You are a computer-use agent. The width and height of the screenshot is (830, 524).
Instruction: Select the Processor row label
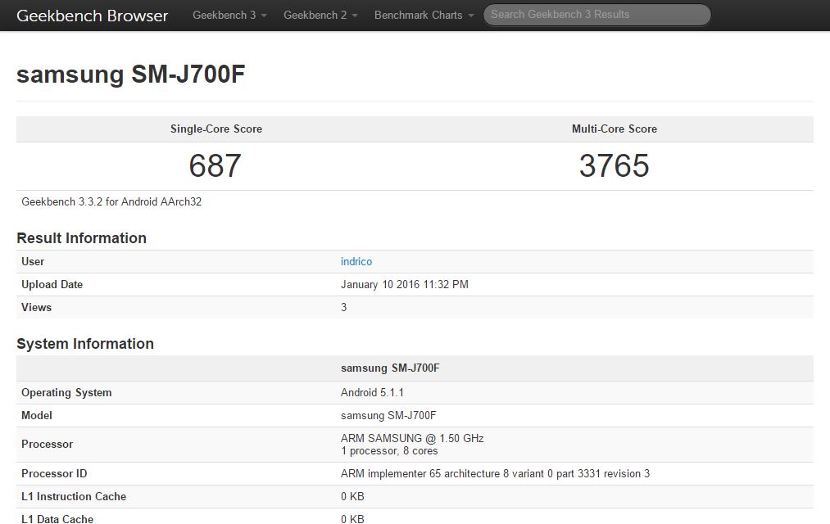click(47, 444)
